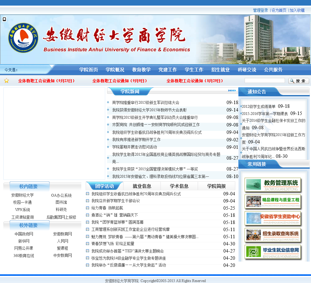Open news 我院有序推进新学期开学工作

(136, 140)
